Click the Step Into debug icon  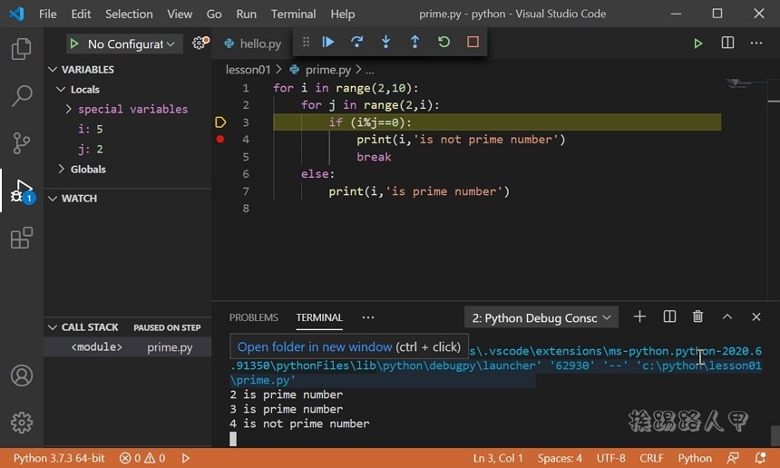(386, 43)
